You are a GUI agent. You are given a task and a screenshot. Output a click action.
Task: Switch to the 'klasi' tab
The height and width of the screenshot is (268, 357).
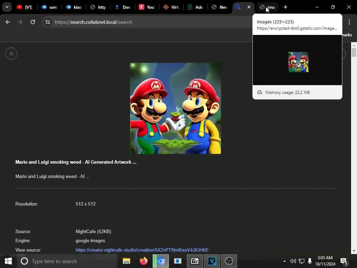[74, 7]
